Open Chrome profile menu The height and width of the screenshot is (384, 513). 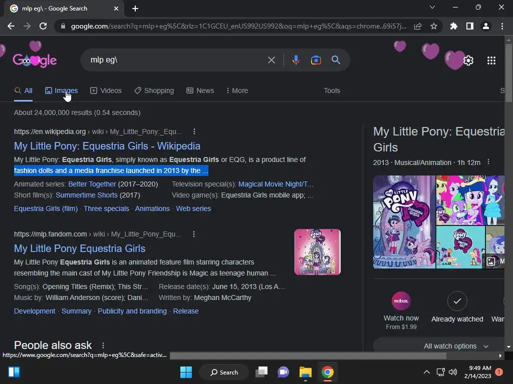tap(486, 26)
